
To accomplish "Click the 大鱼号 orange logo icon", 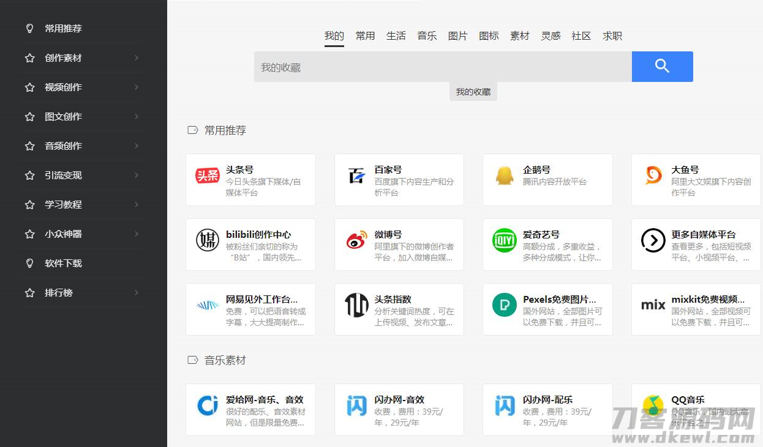I will tap(653, 175).
